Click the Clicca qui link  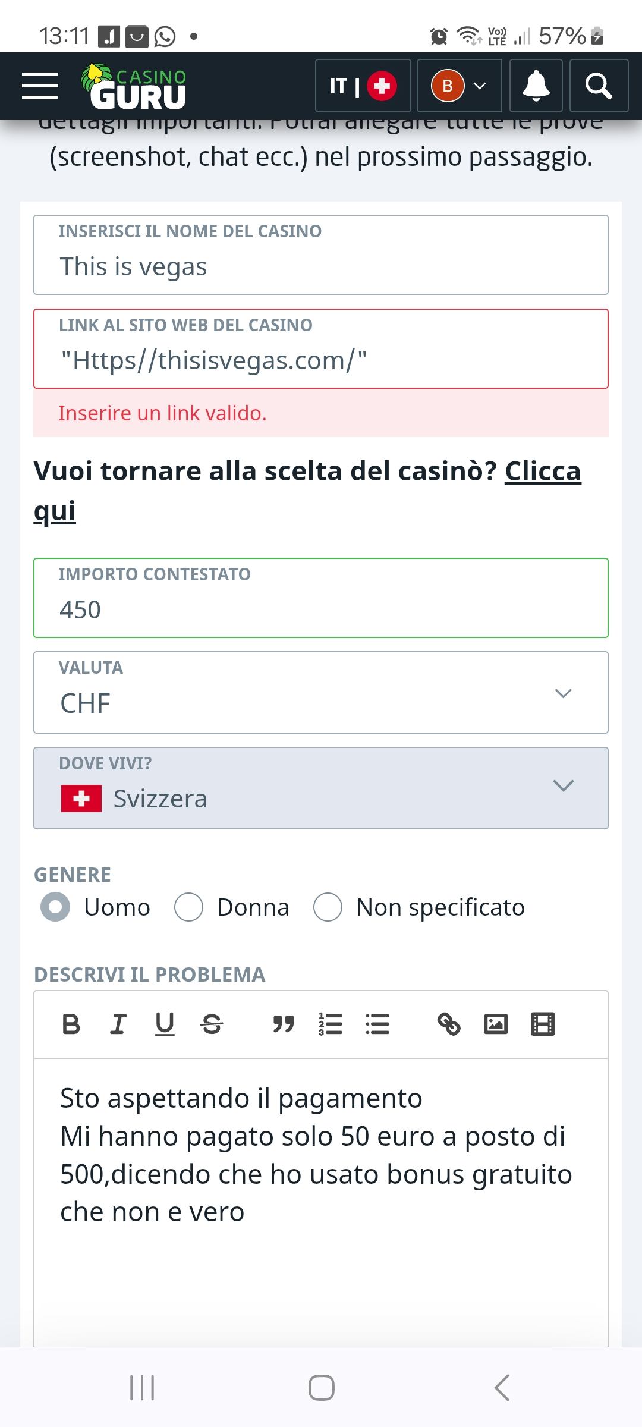pos(542,472)
